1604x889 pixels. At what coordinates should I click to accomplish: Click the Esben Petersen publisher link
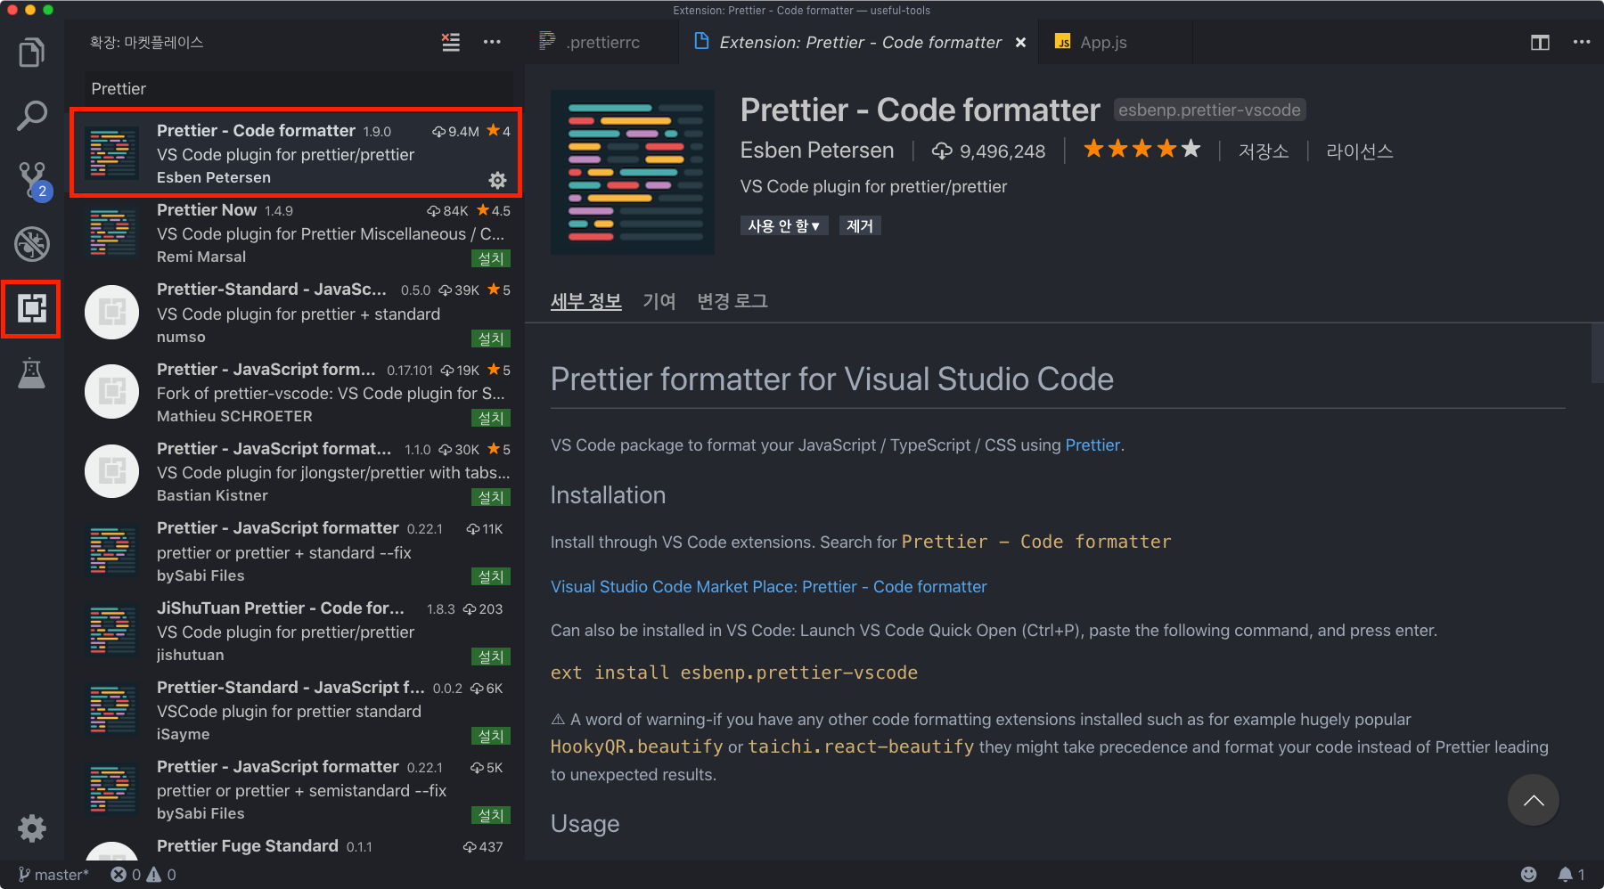817,151
